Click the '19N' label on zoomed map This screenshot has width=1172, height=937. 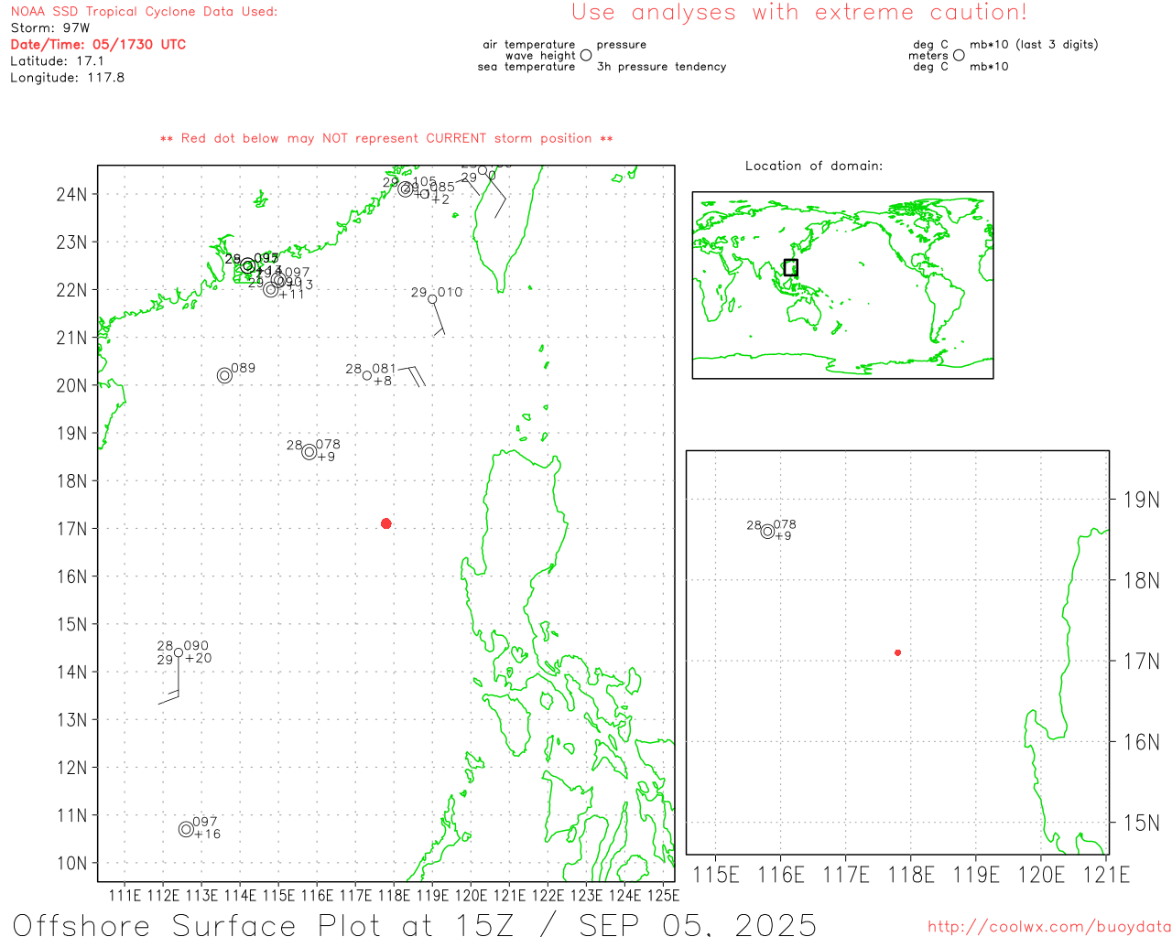(1141, 500)
